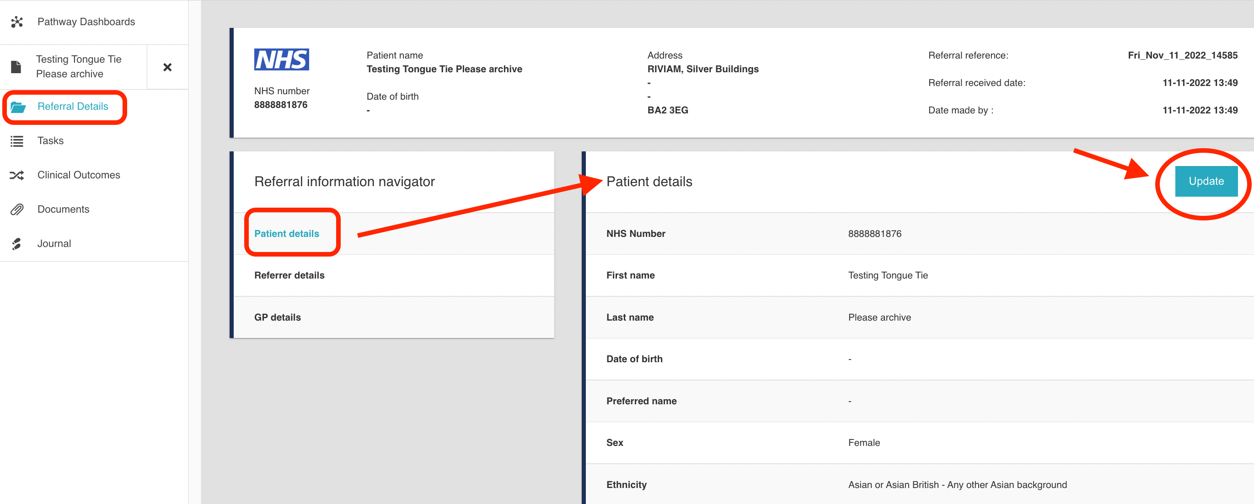The width and height of the screenshot is (1254, 504).
Task: Click the Pathway Dashboards network icon
Action: click(17, 22)
